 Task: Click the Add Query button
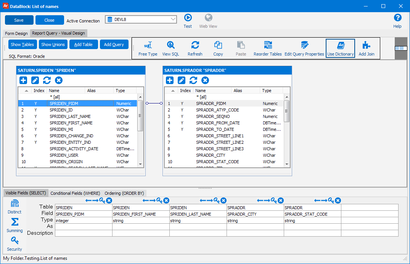(114, 45)
